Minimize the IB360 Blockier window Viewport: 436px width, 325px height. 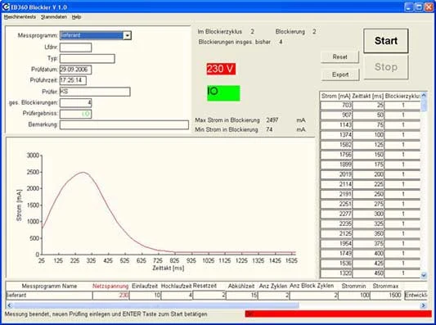tap(408, 7)
